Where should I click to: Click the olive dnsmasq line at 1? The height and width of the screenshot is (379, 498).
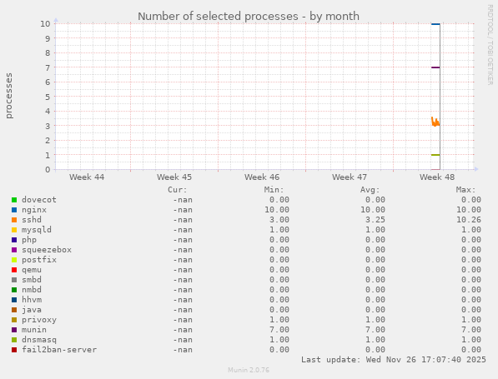[x=435, y=155]
